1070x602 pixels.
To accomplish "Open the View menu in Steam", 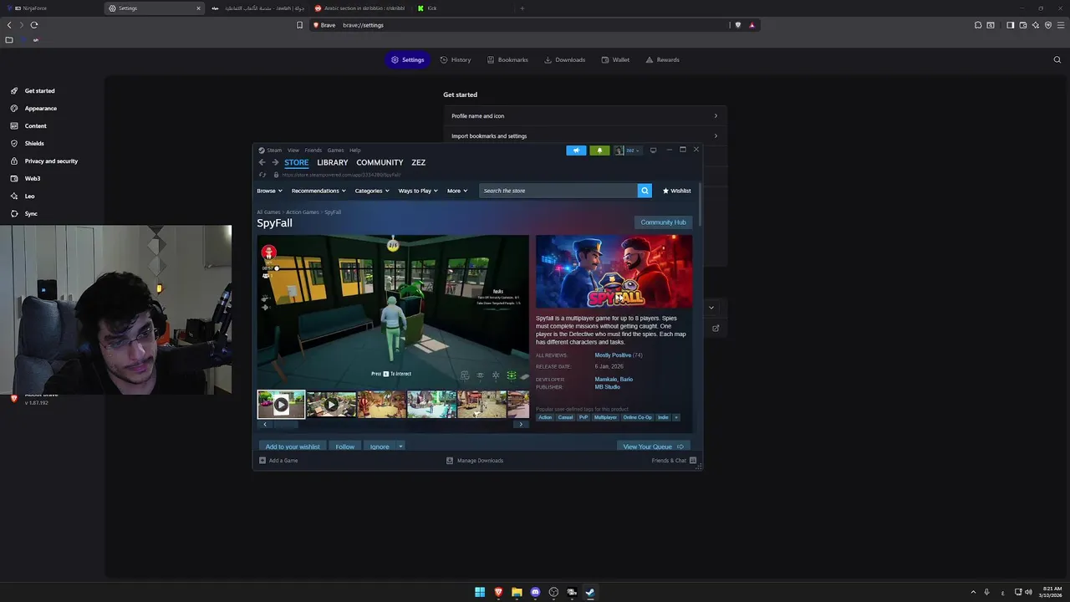I will click(x=293, y=150).
